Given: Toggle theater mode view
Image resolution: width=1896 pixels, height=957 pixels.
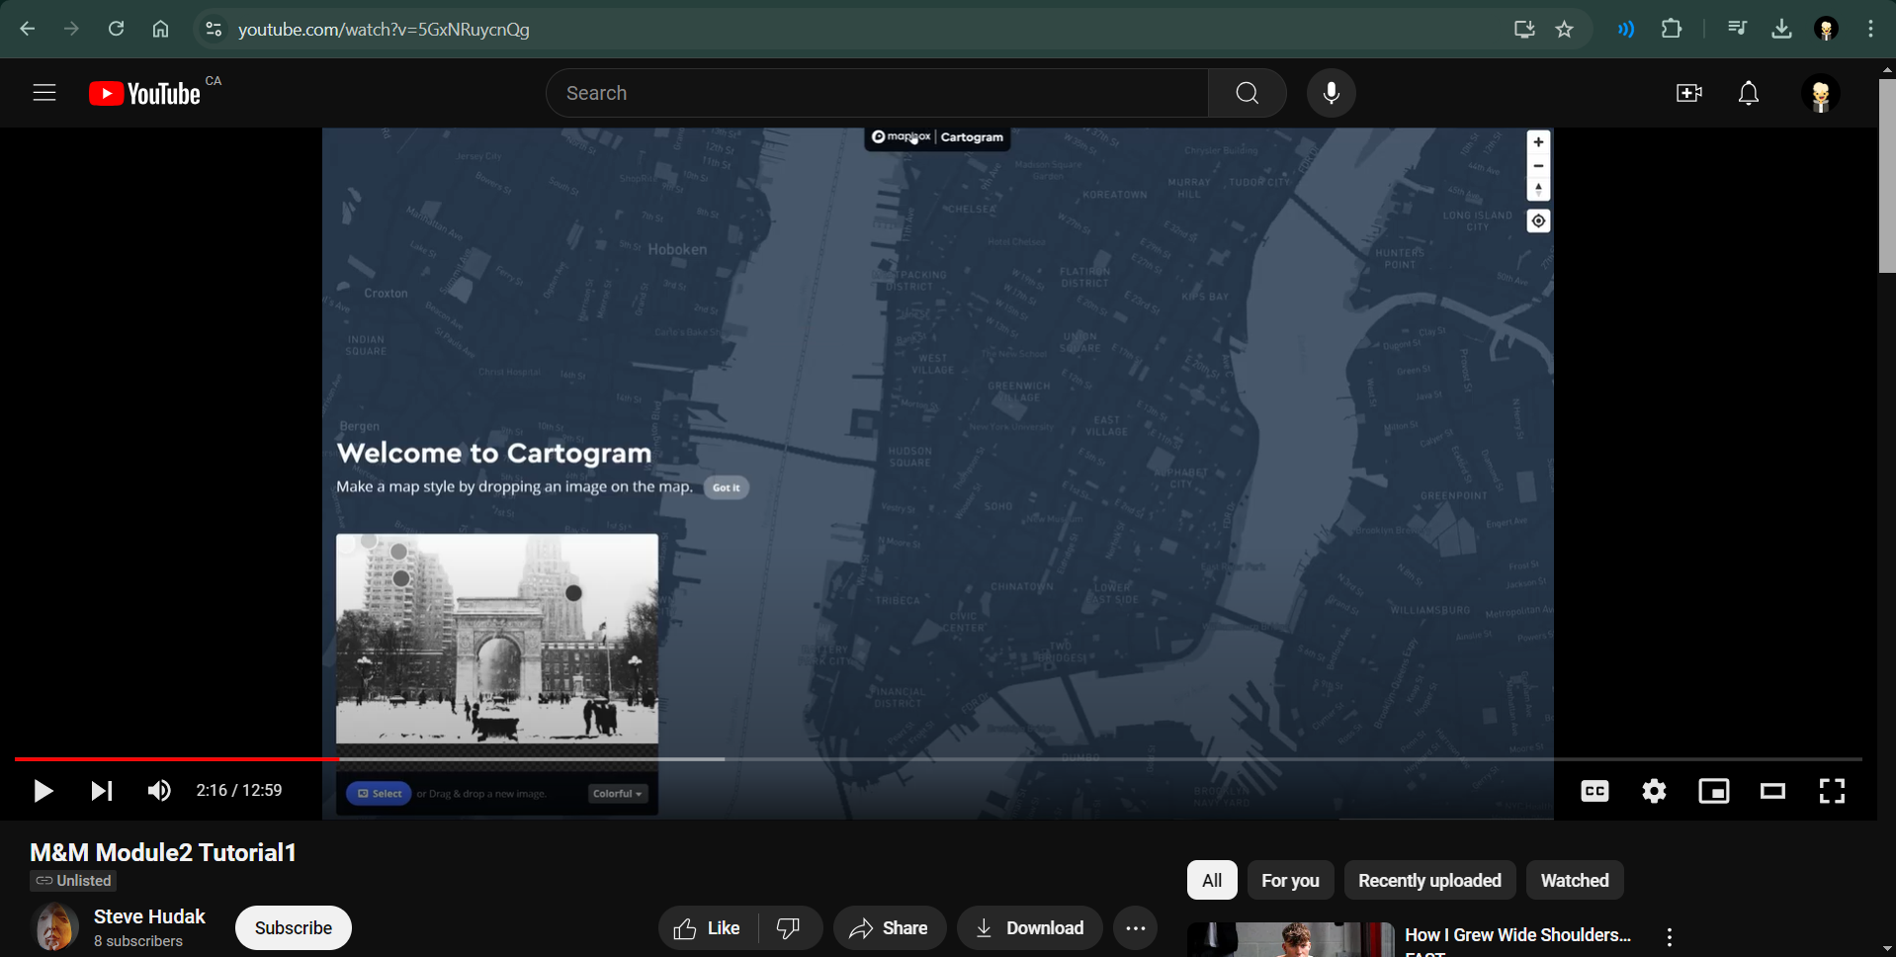Looking at the screenshot, I should click(1772, 791).
